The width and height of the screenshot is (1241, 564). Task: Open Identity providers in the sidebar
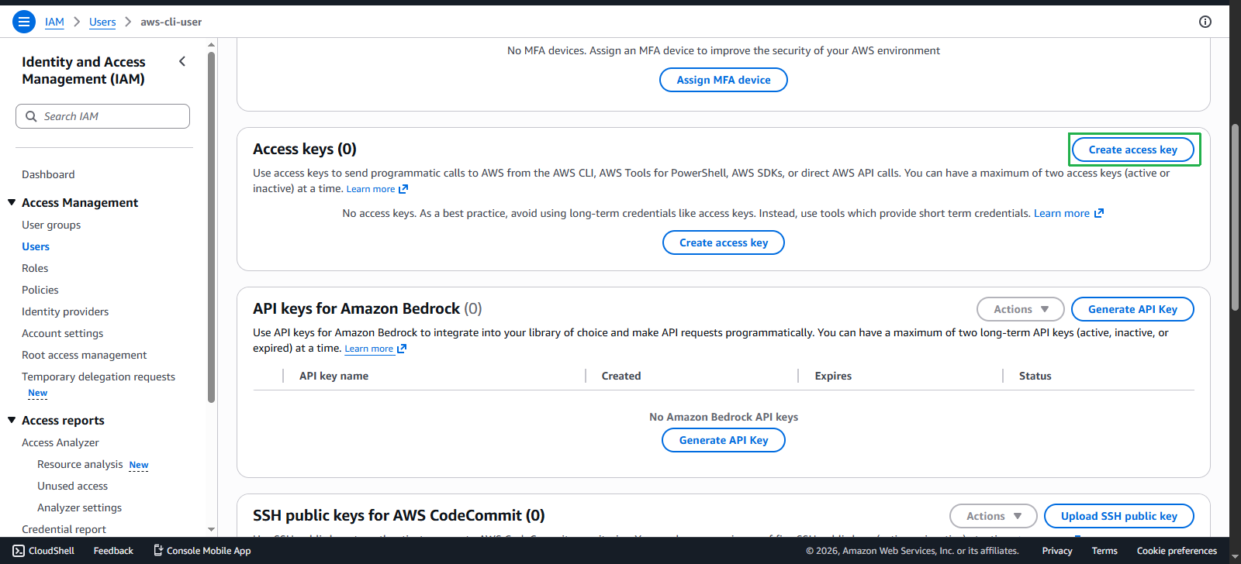tap(65, 311)
